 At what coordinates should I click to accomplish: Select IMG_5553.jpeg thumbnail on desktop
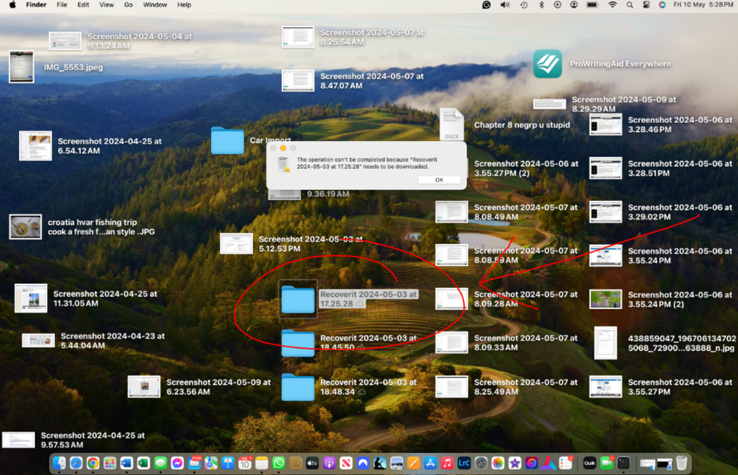point(22,67)
